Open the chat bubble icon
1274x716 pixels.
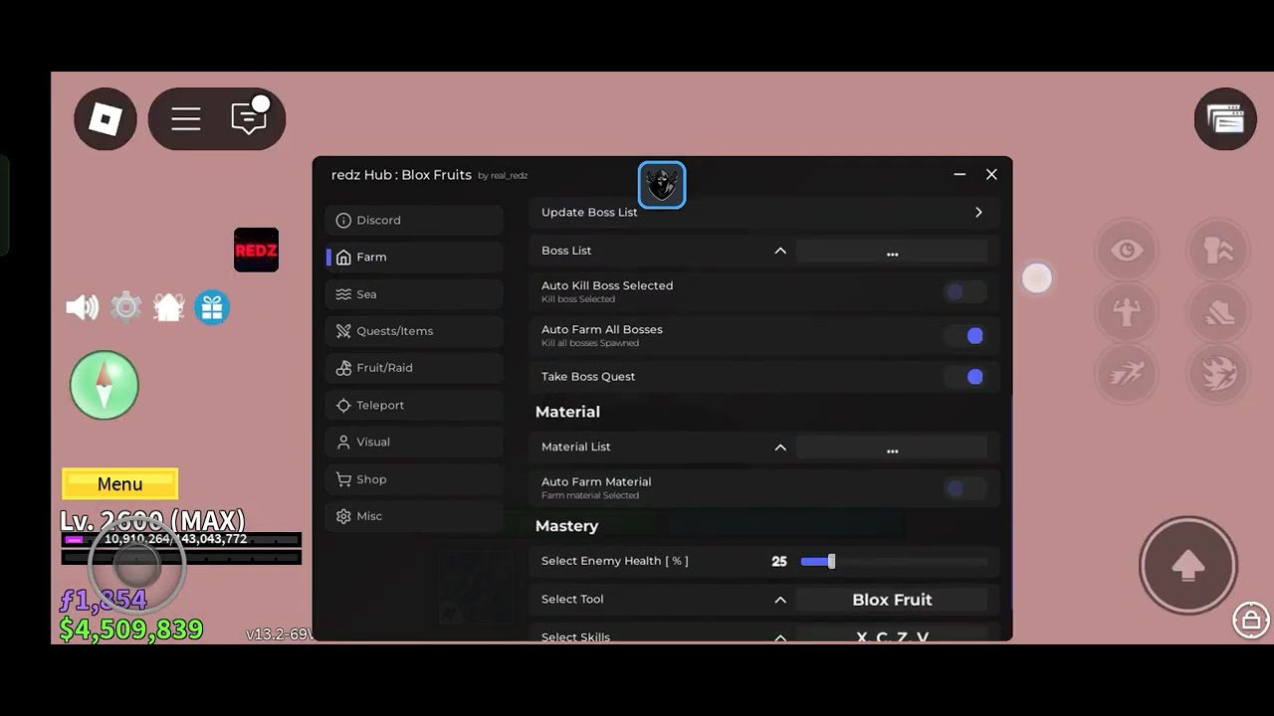point(249,118)
